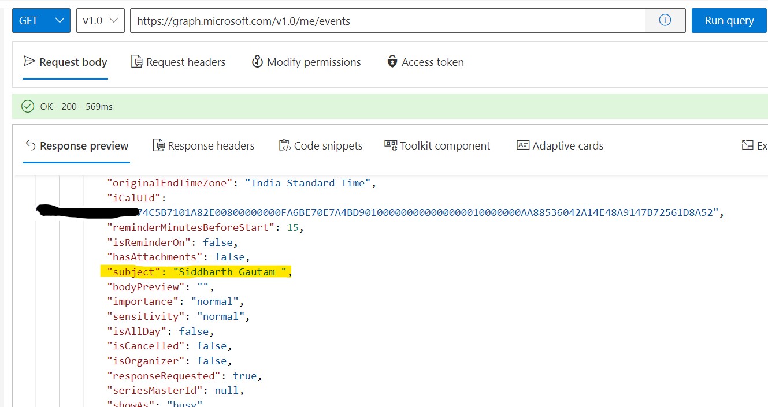
Task: Click the true value of responseRequested
Action: pos(244,376)
